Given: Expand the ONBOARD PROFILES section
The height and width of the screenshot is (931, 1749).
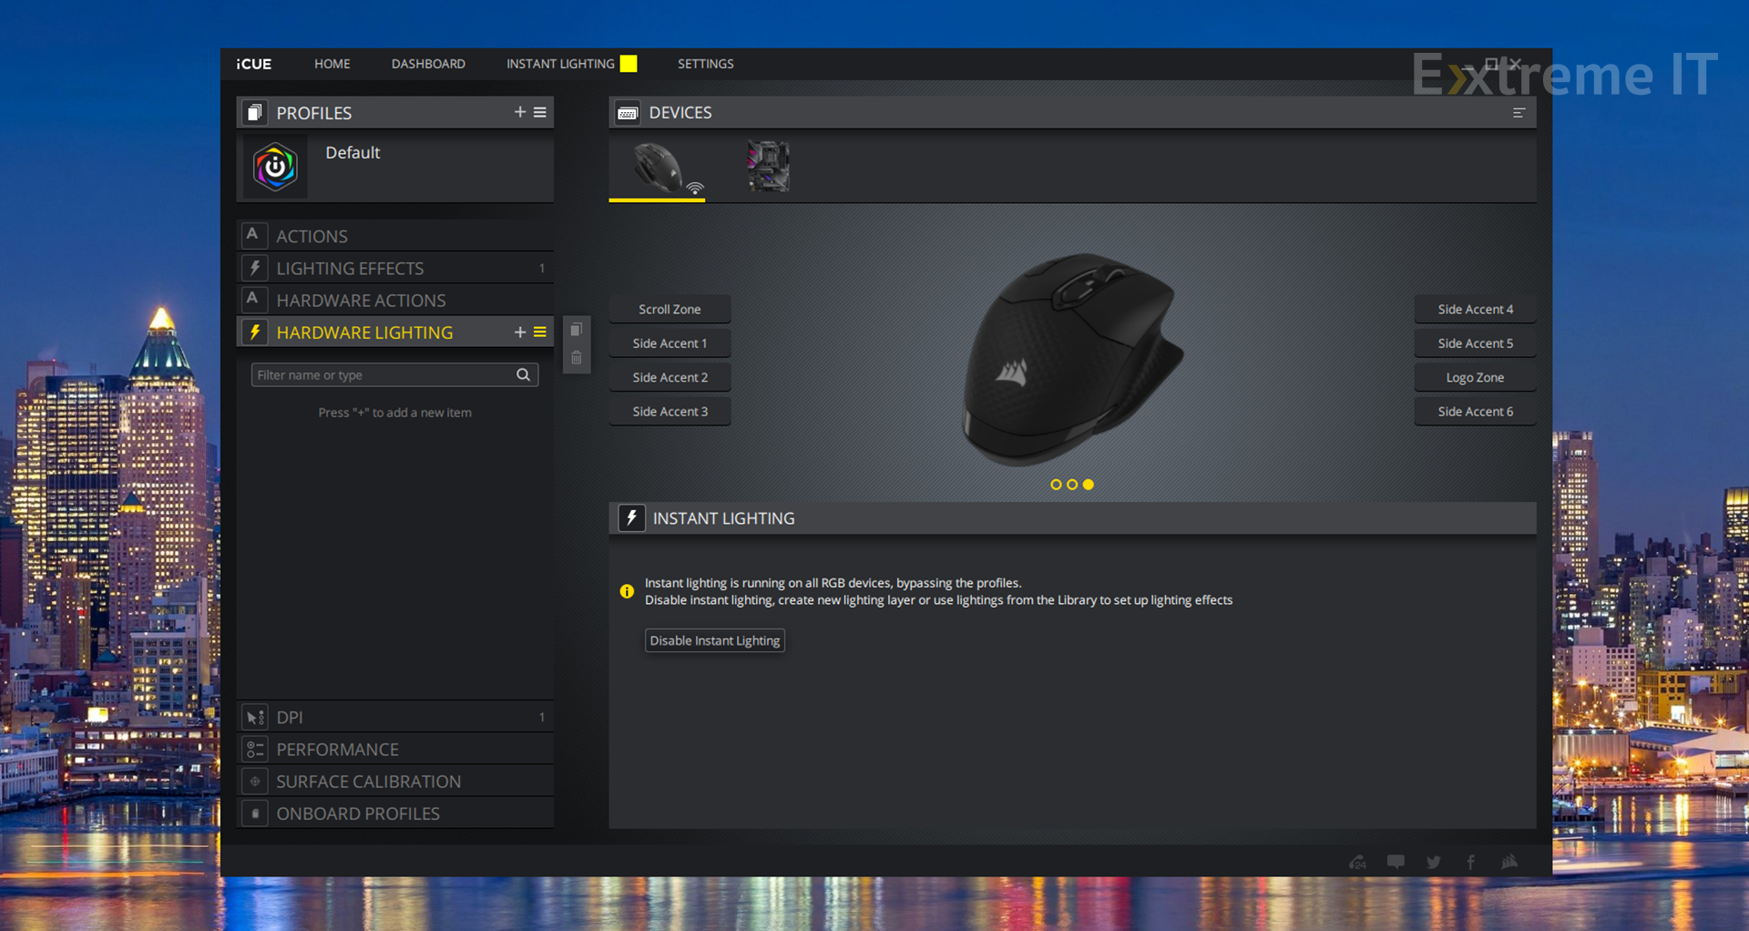Looking at the screenshot, I should pyautogui.click(x=396, y=813).
